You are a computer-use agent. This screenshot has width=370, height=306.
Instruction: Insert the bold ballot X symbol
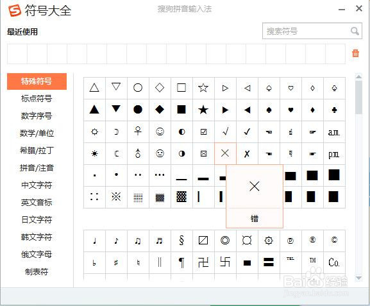tap(247, 153)
